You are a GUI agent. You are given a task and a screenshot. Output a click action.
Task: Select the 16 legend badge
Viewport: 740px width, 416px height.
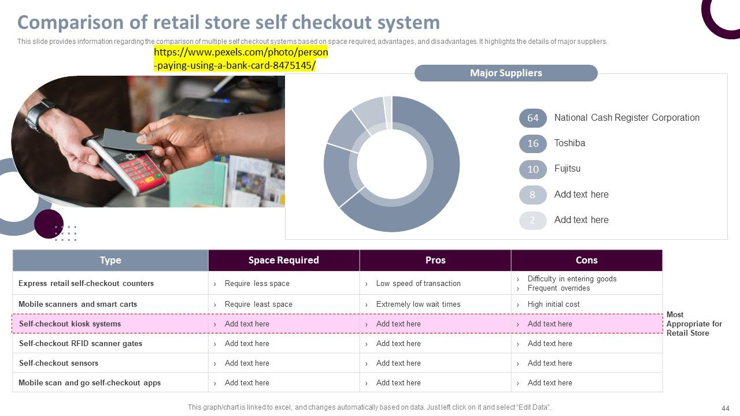pos(532,143)
